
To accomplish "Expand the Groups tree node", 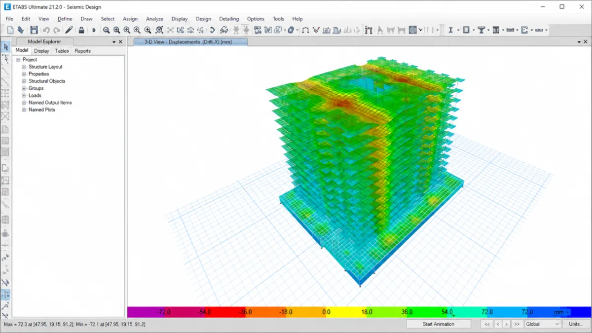I will pos(24,88).
